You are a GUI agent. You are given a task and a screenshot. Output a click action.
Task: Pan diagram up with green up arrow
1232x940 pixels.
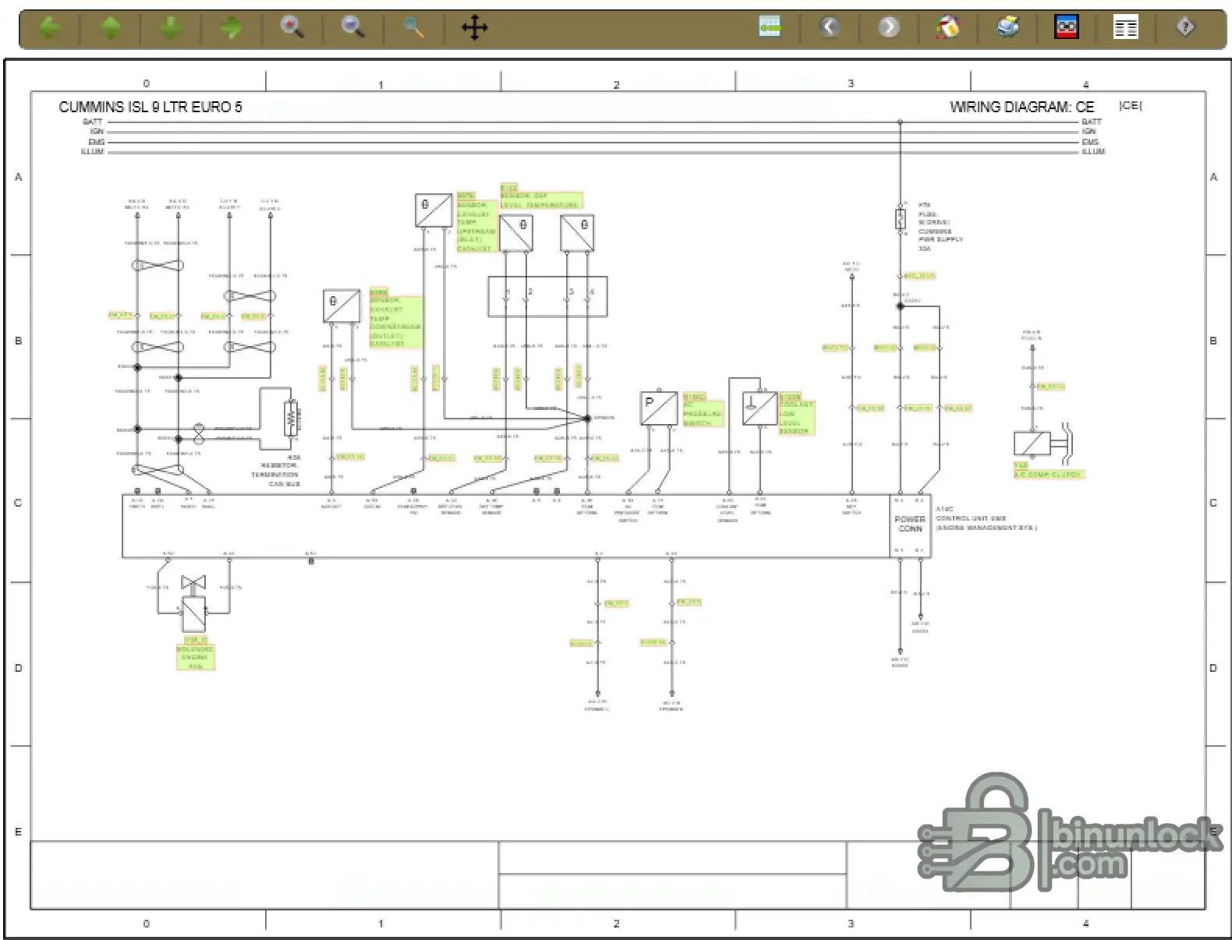pyautogui.click(x=111, y=29)
